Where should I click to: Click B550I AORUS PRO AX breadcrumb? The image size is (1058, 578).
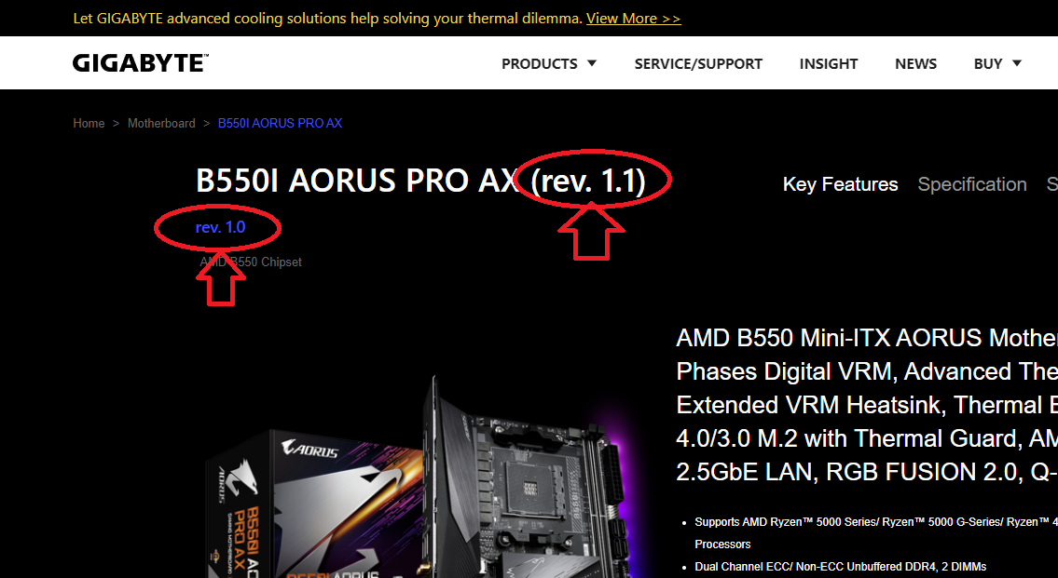pyautogui.click(x=280, y=123)
